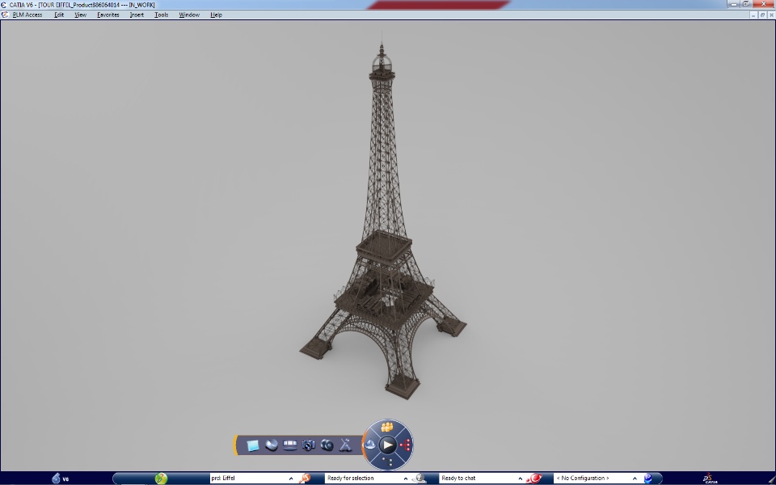776x485 pixels.
Task: Open the PLM Access menu
Action: [x=27, y=15]
